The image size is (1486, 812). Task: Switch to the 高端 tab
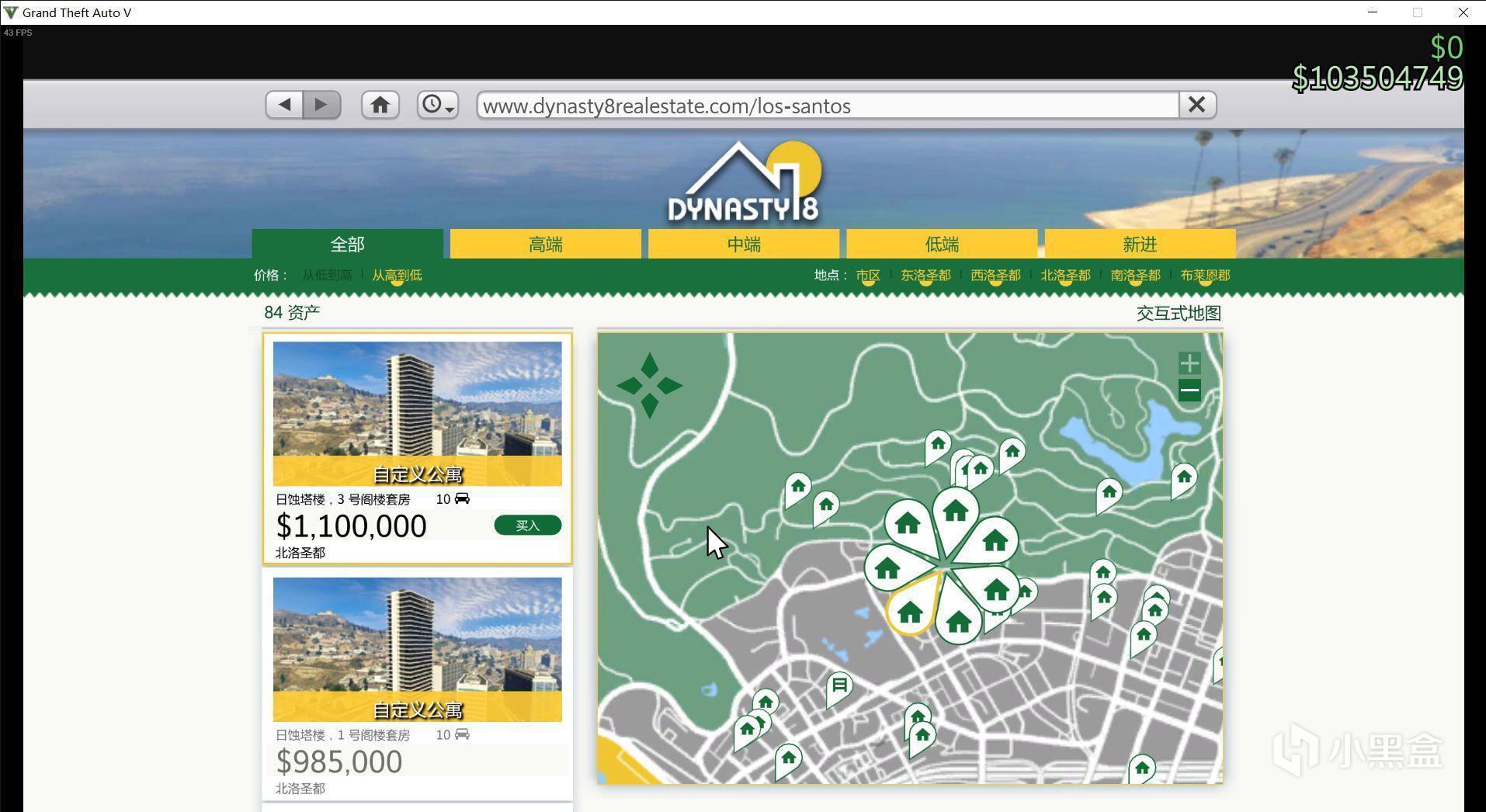click(x=546, y=245)
